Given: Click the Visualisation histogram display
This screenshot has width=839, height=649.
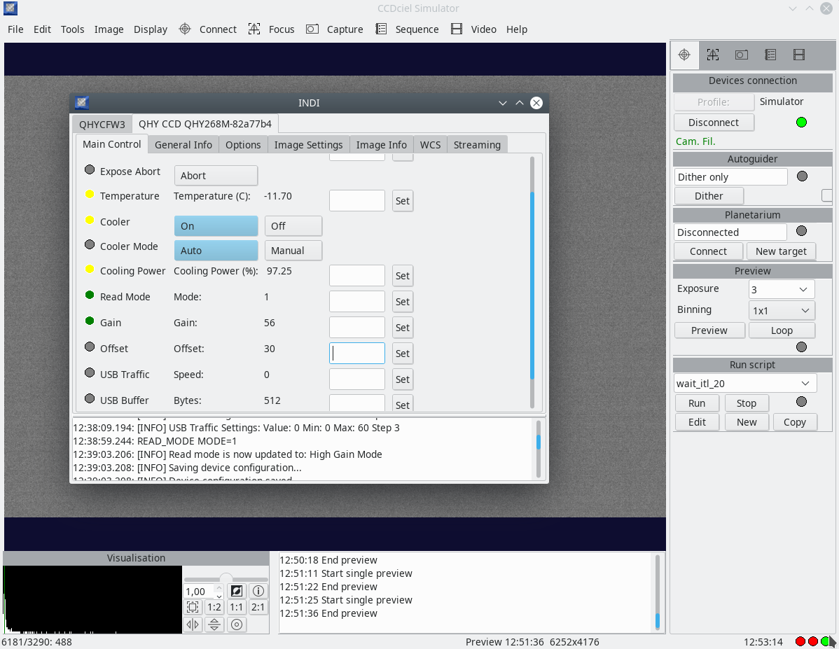Looking at the screenshot, I should (92, 600).
